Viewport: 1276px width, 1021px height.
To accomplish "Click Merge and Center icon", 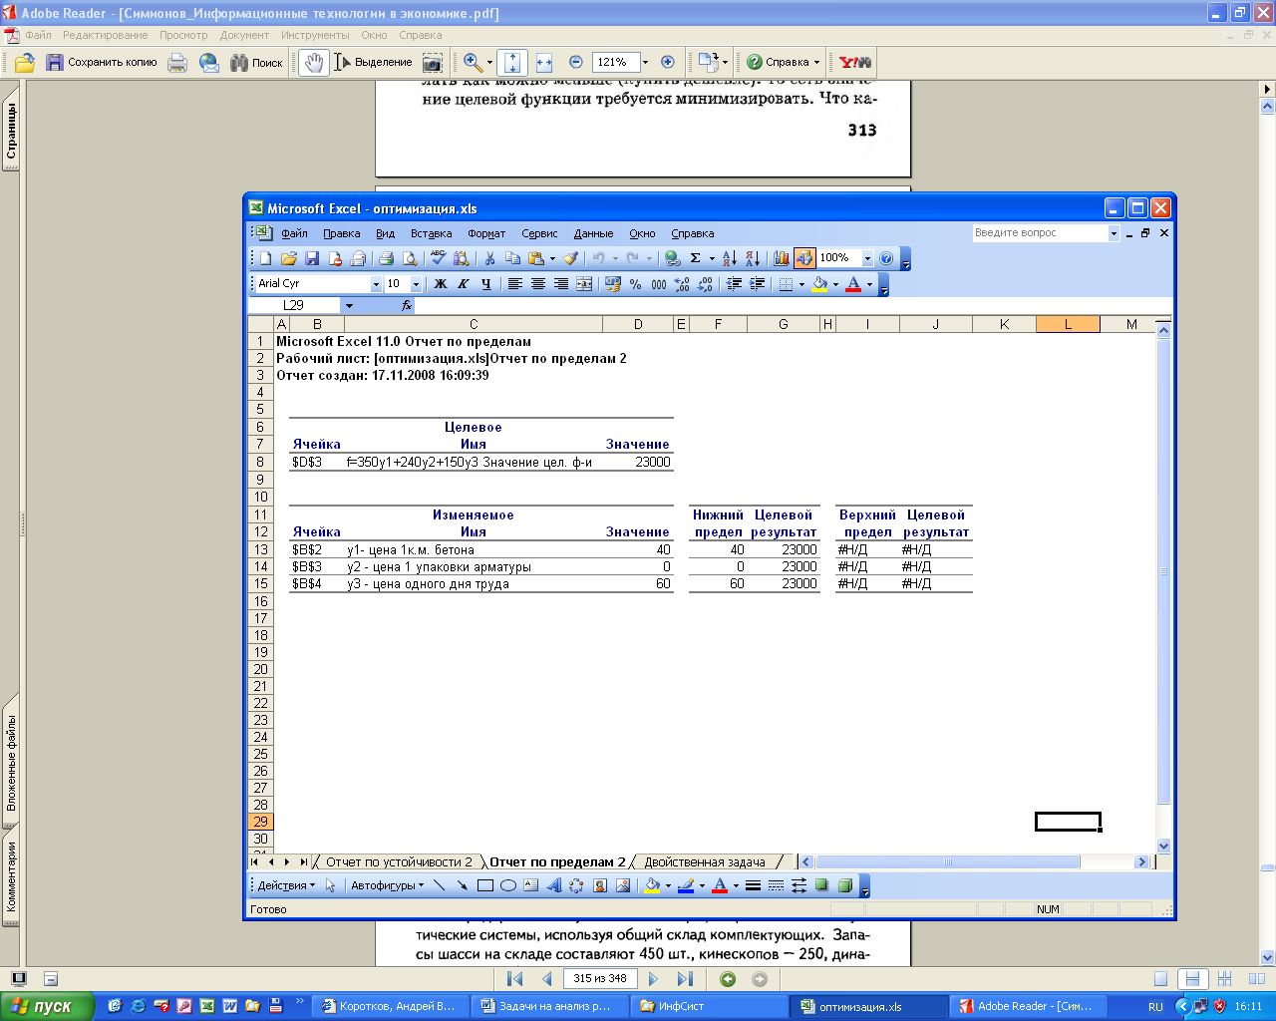I will click(584, 284).
